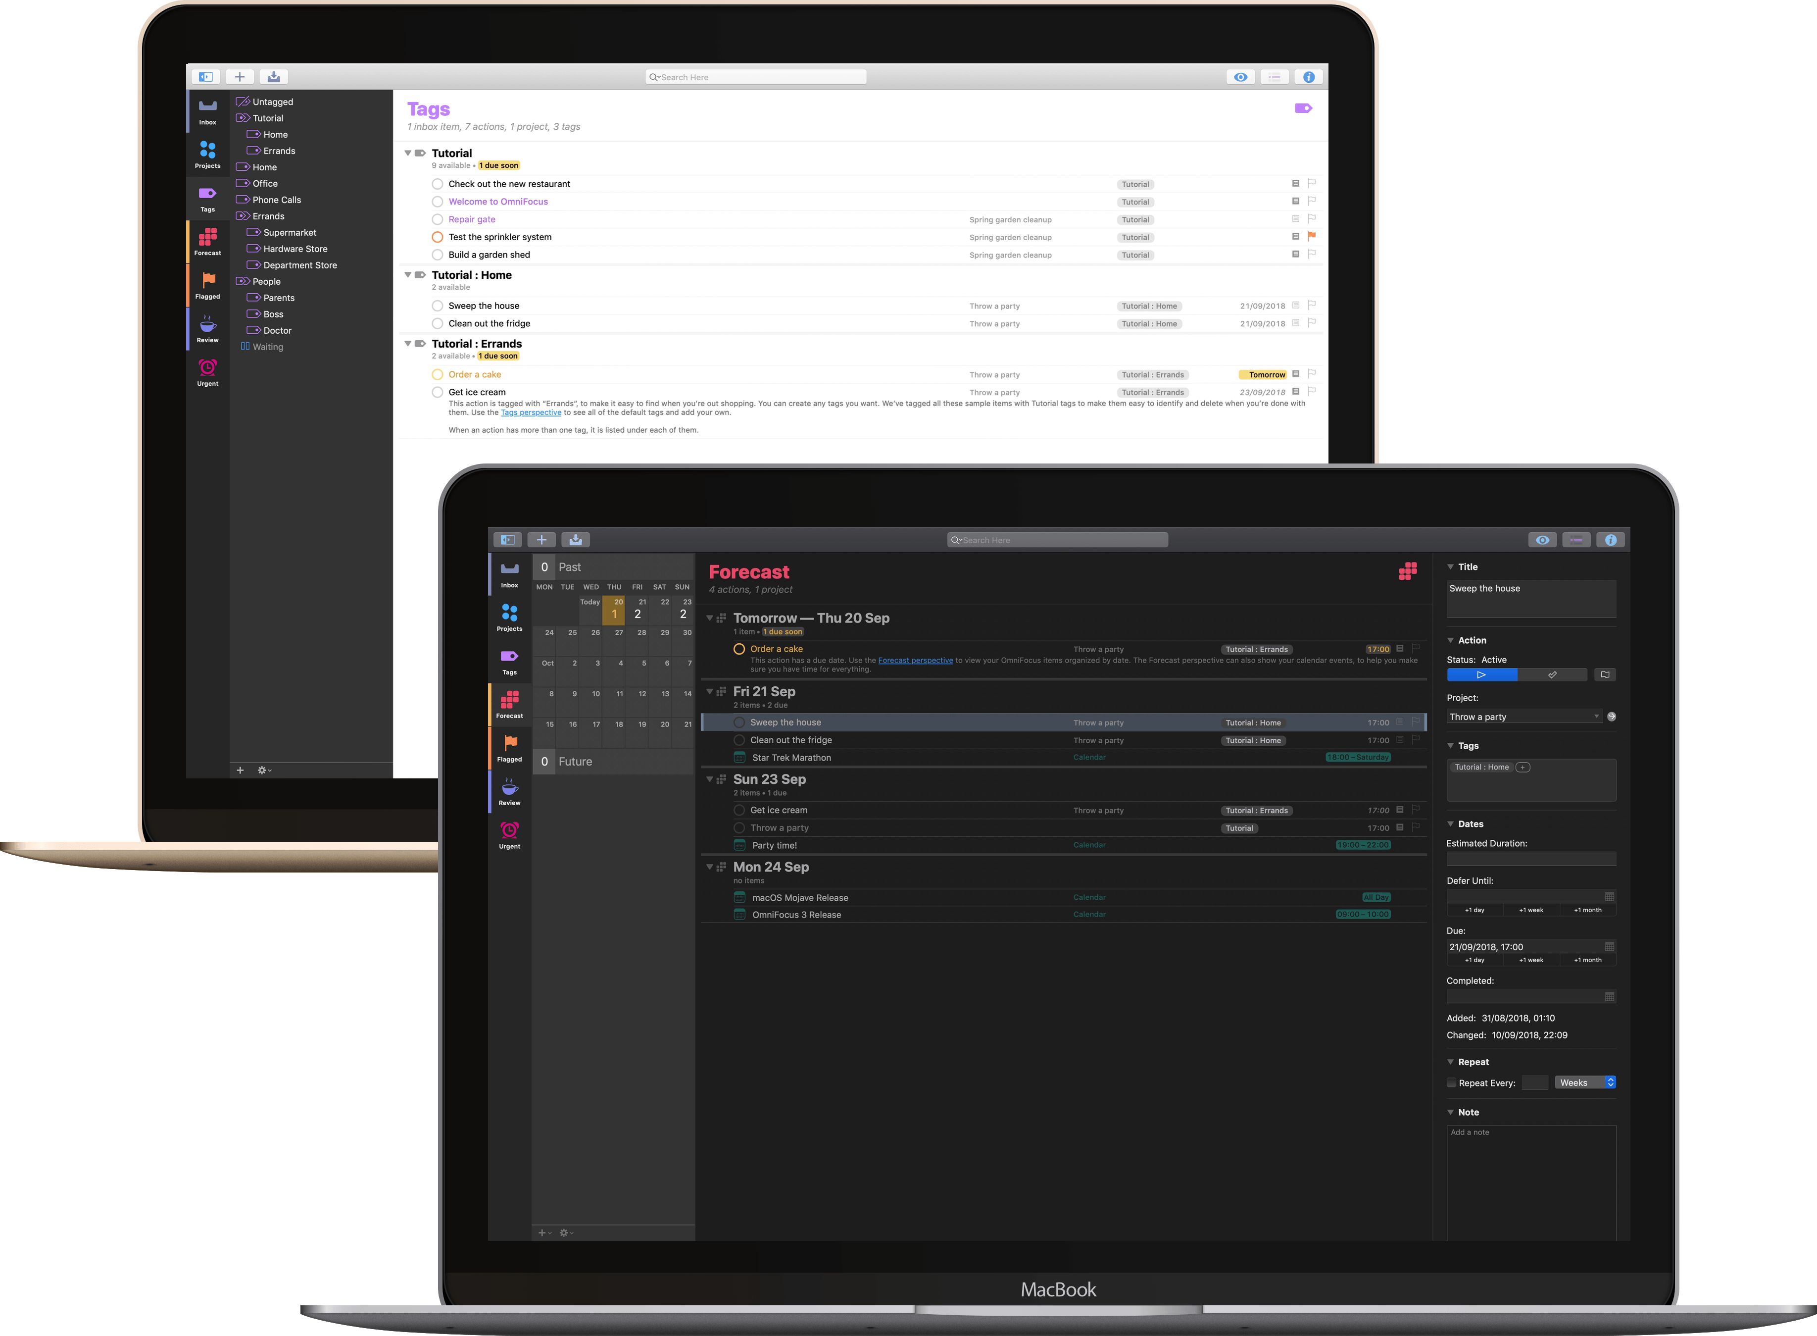Viewport: 1817px width, 1336px height.
Task: Show the inspector with the info icon
Action: point(1611,539)
